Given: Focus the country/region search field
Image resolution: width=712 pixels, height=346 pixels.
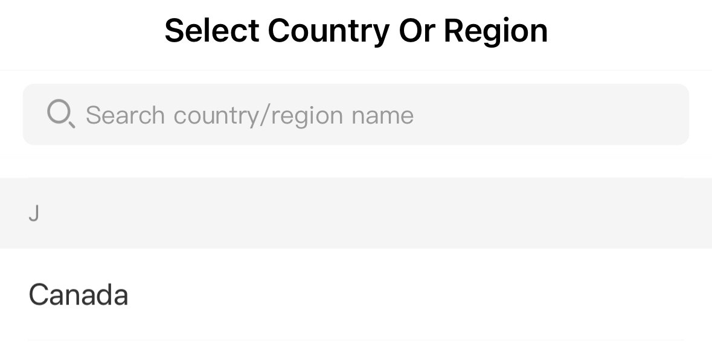Looking at the screenshot, I should point(356,115).
